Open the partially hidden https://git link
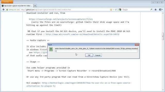The height and width of the screenshot is (92, 165). click(x=40, y=52)
